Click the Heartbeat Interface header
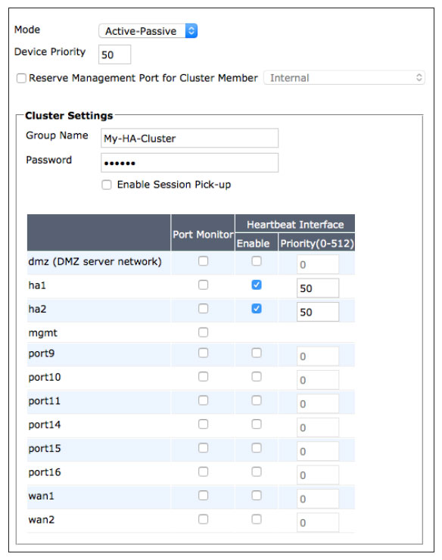Viewport: 442px width, 560px height. tap(295, 224)
